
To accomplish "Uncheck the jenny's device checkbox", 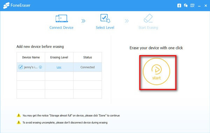I will (21, 67).
